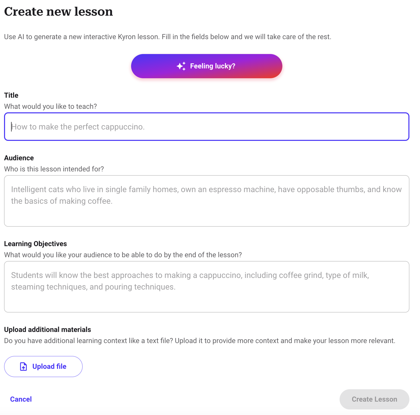Click the Learning Objectives text area
The width and height of the screenshot is (420, 415).
[x=206, y=287]
